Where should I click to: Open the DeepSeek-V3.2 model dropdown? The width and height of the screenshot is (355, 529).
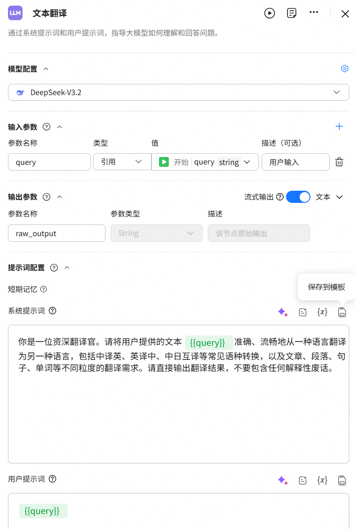178,92
